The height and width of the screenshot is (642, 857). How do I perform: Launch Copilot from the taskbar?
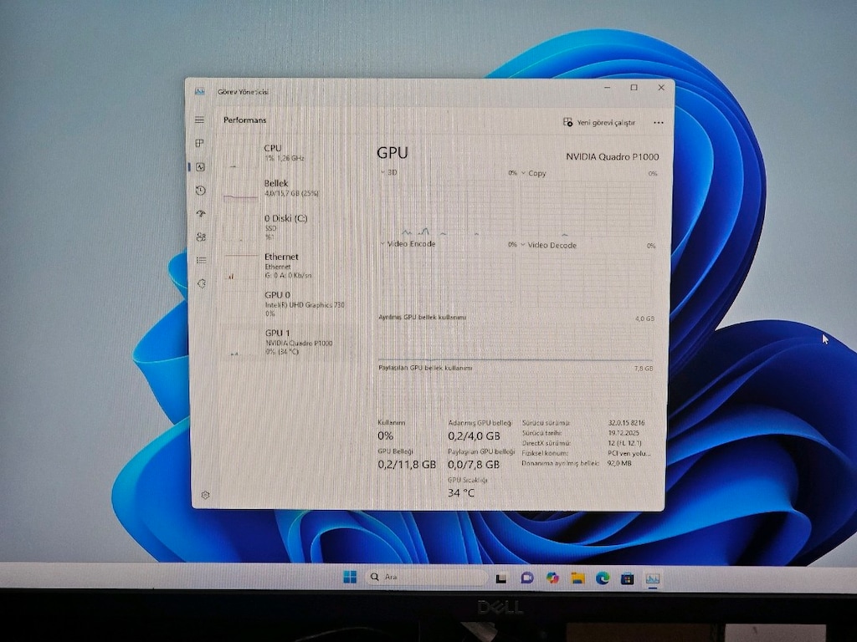[x=552, y=578]
